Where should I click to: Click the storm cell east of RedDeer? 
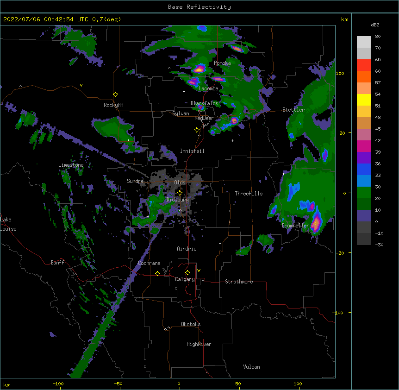(x=234, y=120)
